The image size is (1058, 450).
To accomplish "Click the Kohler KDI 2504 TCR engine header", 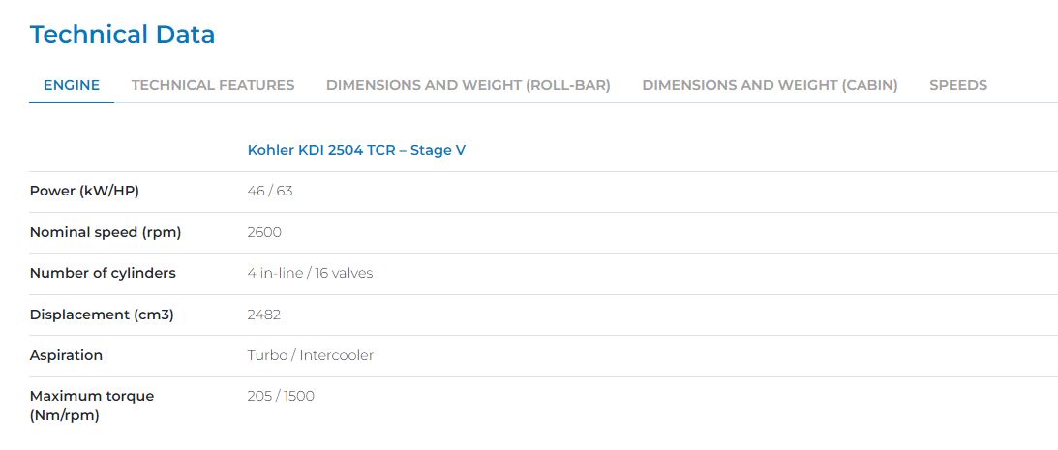I will (x=356, y=150).
